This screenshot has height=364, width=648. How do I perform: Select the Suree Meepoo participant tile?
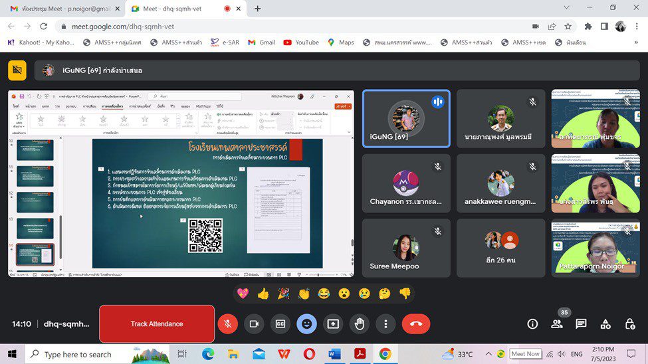coord(406,248)
